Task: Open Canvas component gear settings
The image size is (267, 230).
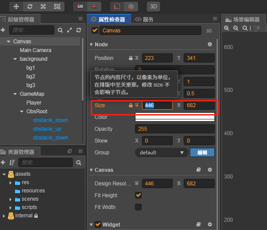Action: 210,170
